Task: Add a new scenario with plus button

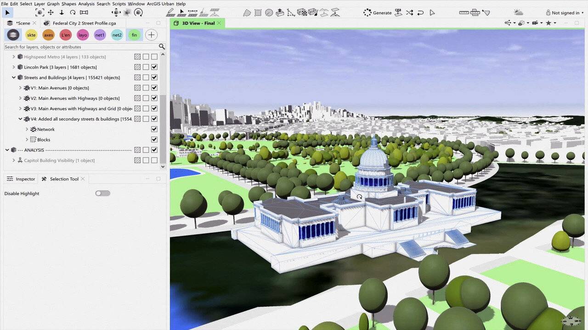Action: (151, 35)
